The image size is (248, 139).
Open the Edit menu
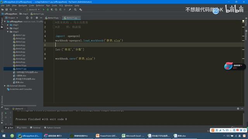pyautogui.click(x=8, y=5)
